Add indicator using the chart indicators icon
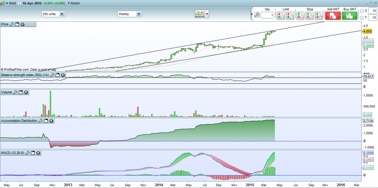This screenshot has height=188, width=378. point(199,14)
